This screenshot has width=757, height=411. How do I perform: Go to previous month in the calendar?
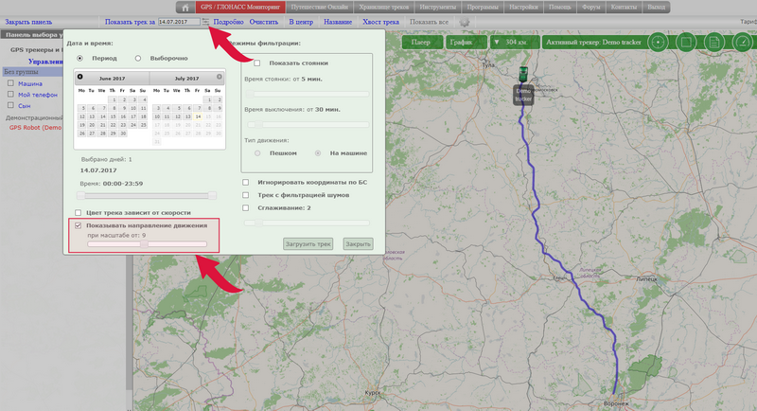pyautogui.click(x=79, y=77)
